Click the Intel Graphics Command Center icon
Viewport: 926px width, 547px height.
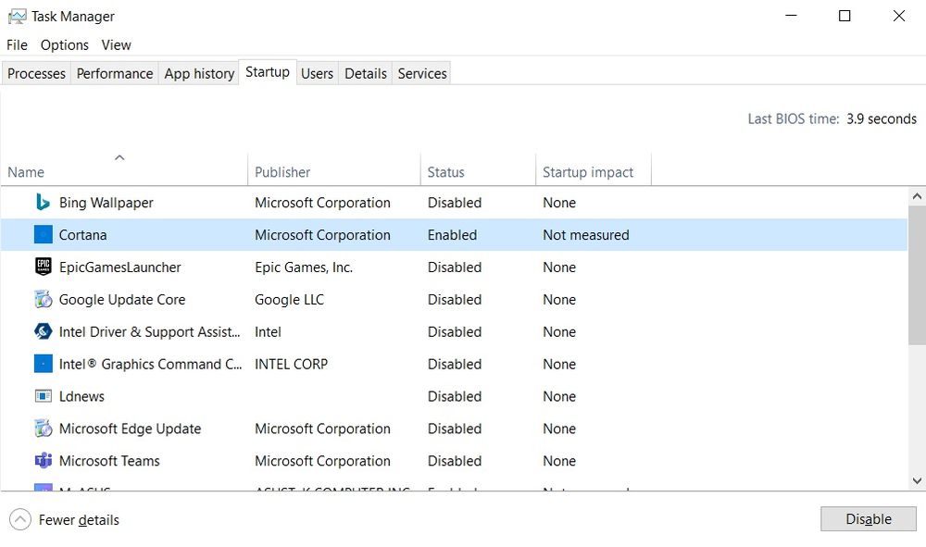tap(43, 364)
